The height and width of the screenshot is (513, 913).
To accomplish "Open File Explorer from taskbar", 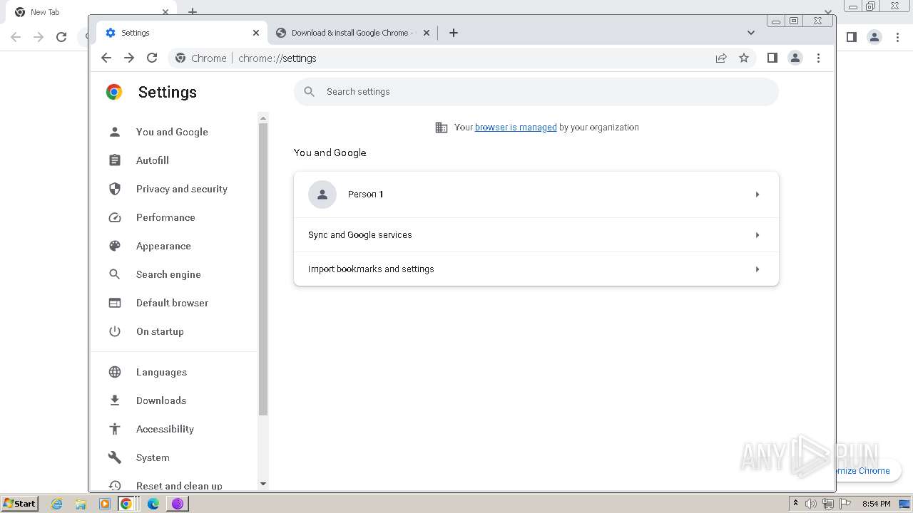I will point(81,504).
